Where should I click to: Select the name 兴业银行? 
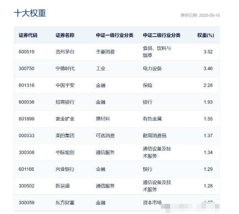click(x=65, y=169)
